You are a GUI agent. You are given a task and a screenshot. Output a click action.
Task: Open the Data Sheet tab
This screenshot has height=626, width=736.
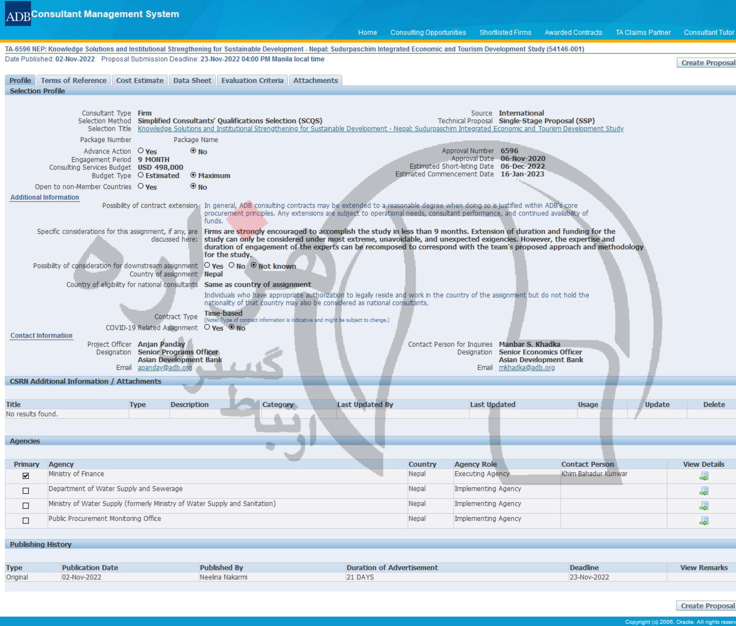192,80
